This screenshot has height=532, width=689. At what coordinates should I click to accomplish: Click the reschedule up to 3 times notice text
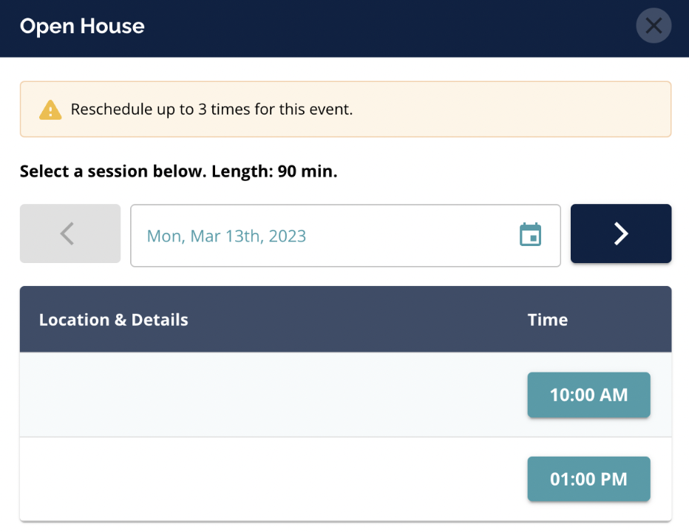click(x=211, y=110)
